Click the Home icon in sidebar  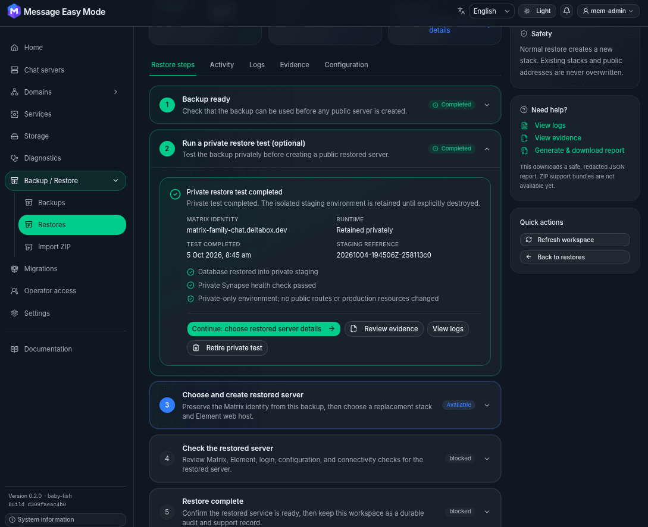(x=14, y=48)
